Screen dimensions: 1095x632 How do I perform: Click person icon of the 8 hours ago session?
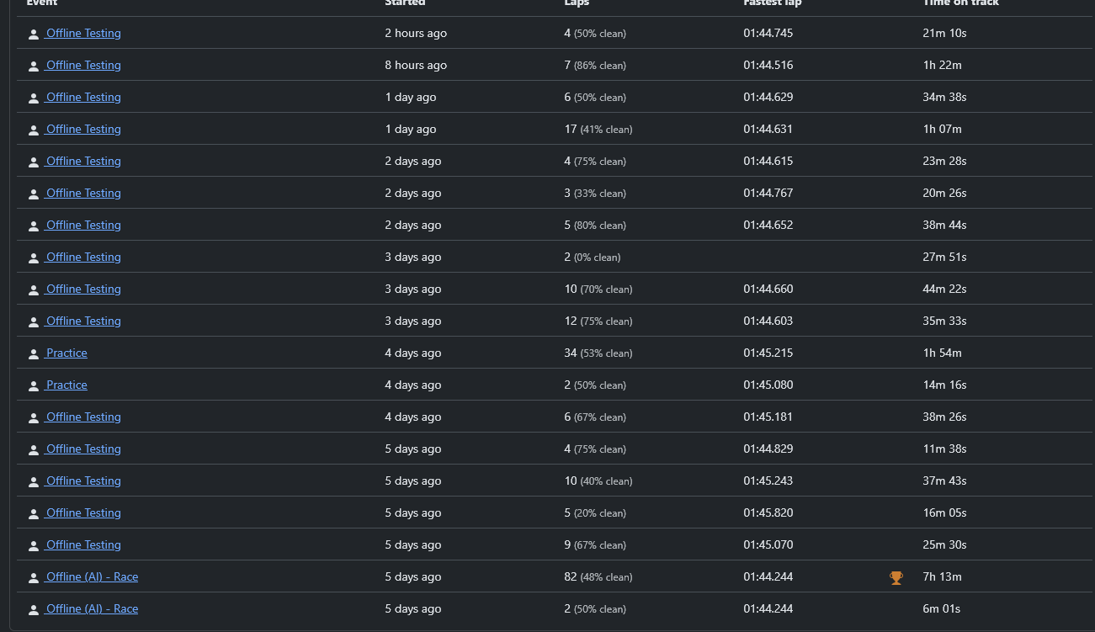pos(34,66)
